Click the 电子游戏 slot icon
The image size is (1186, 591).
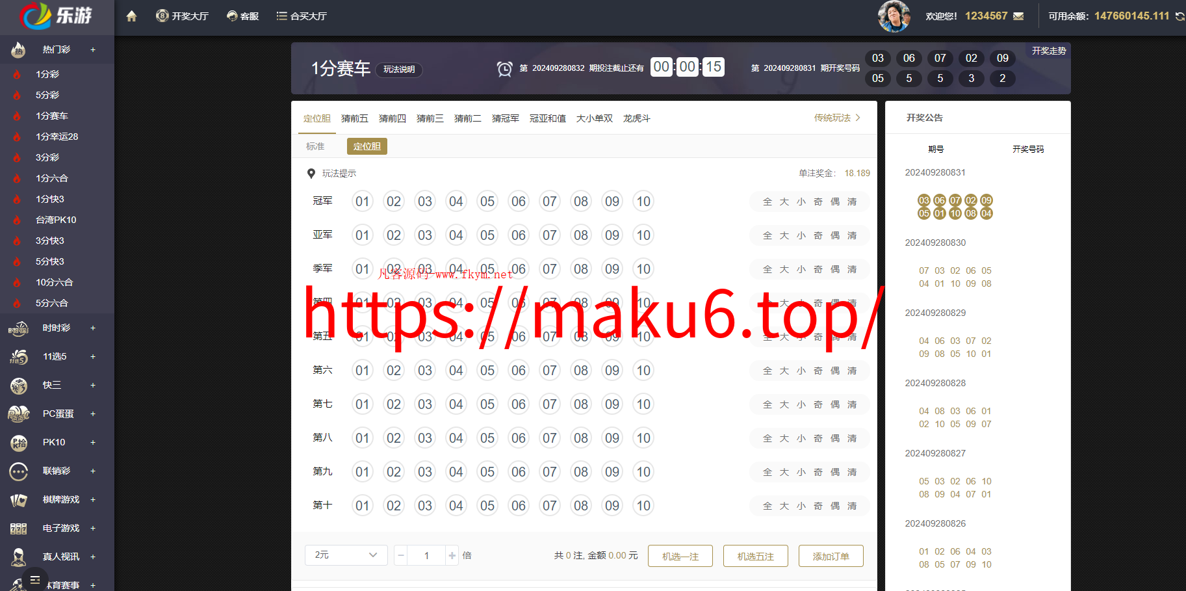tap(18, 529)
